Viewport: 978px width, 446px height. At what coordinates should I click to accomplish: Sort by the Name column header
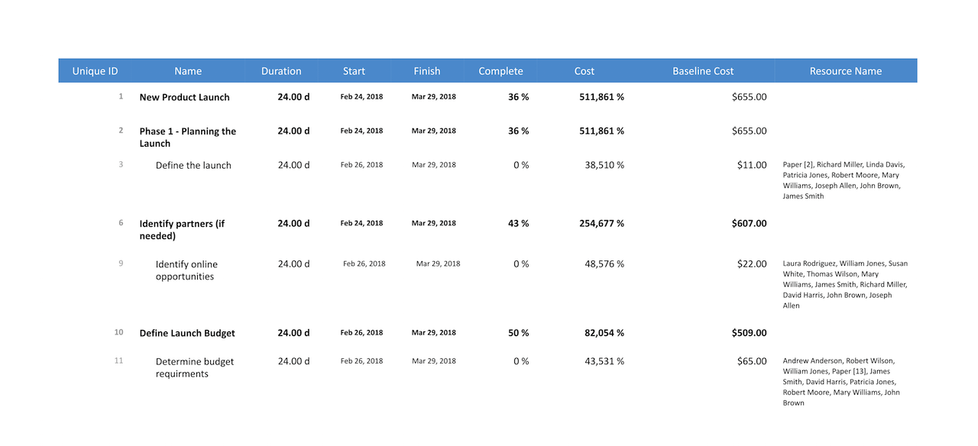(x=188, y=71)
